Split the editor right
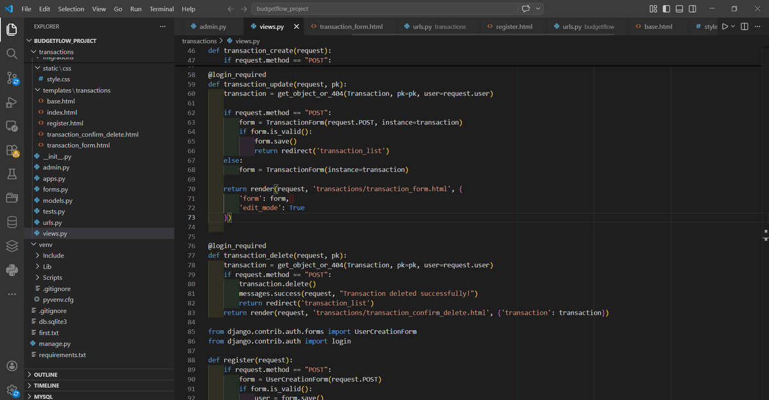 tap(744, 27)
